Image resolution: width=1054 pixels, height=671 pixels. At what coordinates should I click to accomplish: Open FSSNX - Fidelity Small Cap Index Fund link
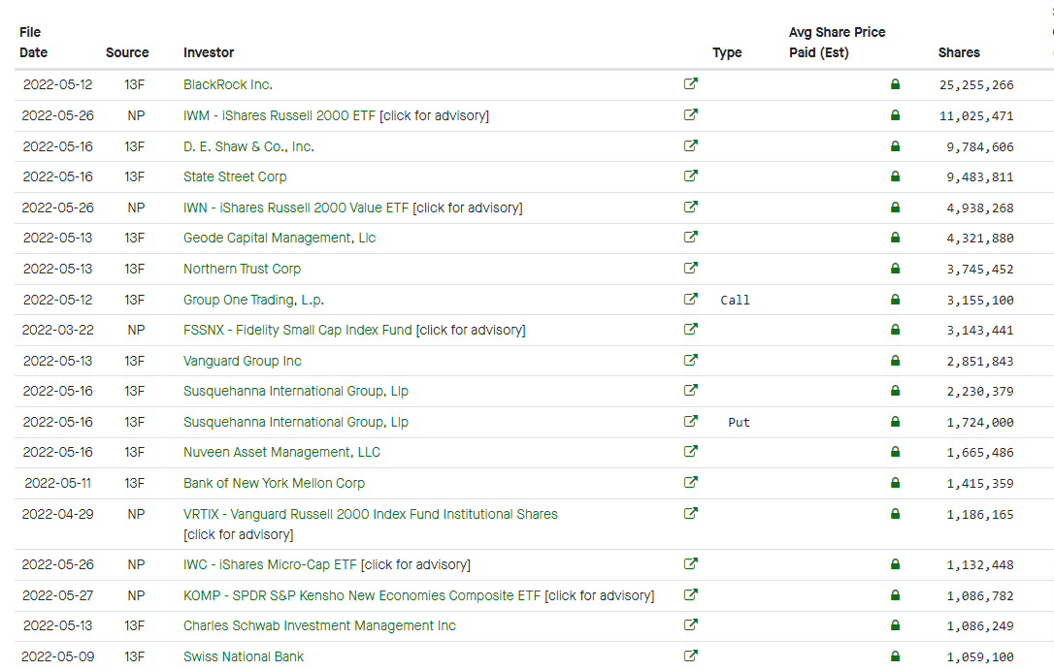coord(297,330)
